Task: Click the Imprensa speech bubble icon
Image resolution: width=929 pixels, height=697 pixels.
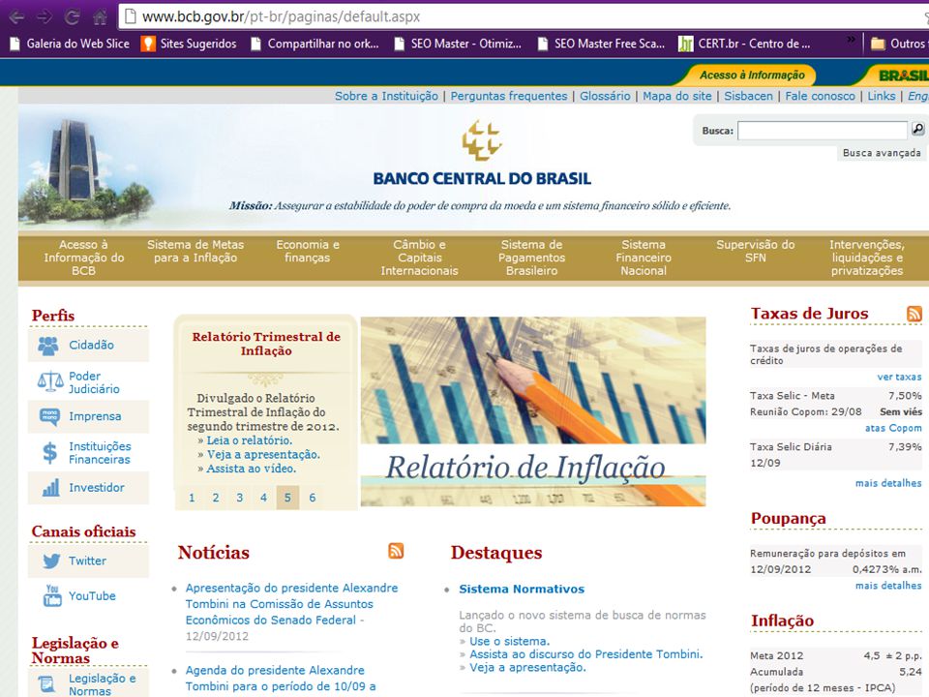Action: coord(49,416)
